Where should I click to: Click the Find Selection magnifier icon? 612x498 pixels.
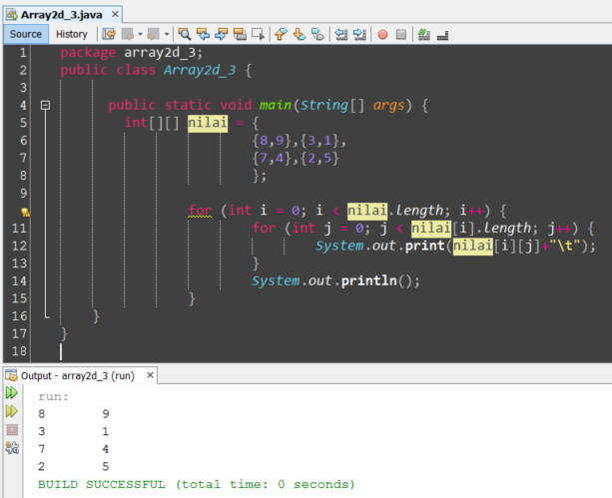click(185, 34)
